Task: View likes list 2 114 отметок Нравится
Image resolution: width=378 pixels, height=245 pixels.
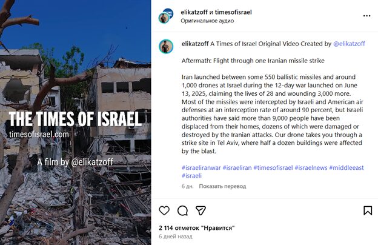Action: (x=197, y=228)
